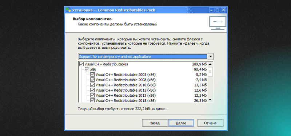
Task: Click the monitor setup icon in header
Action: click(x=218, y=23)
